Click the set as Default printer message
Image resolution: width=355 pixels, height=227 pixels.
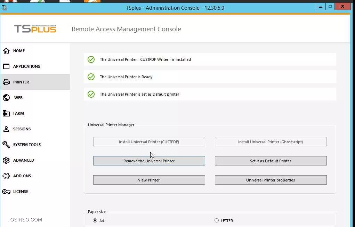[x=139, y=94]
